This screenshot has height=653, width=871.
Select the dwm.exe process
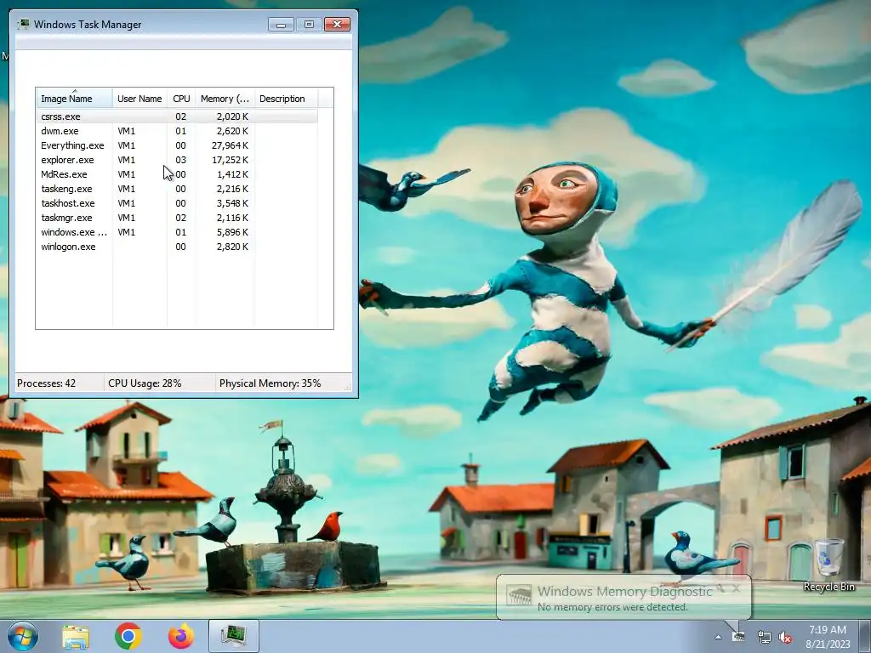click(177, 131)
